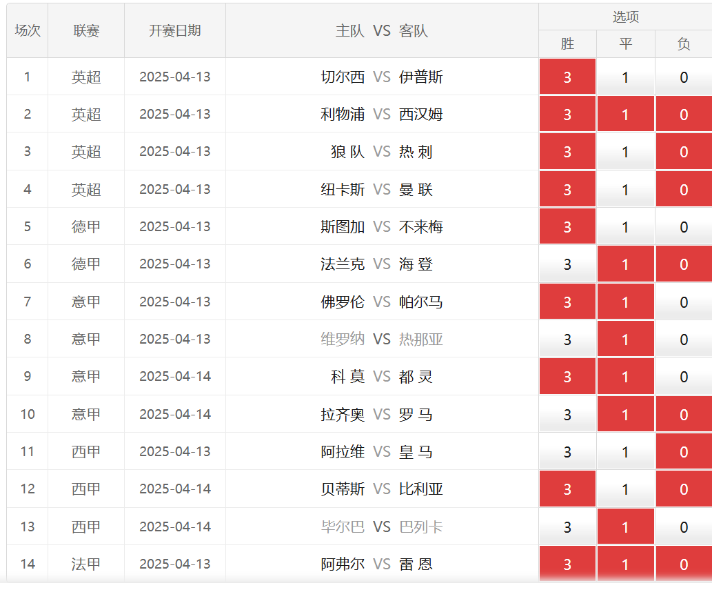This screenshot has width=712, height=590.
Task: Select draw option 1 for 纽卡斯 vs 曼联
Action: [625, 189]
